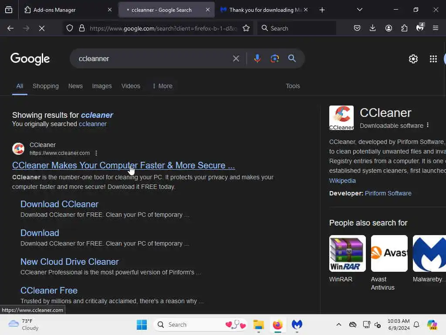Open the Firefox downloads panel
Image resolution: width=446 pixels, height=335 pixels.
tap(373, 28)
